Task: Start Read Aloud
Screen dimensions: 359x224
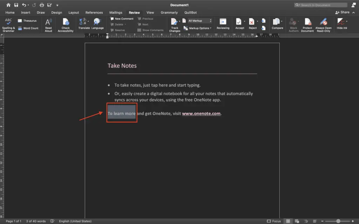Action: pos(48,25)
